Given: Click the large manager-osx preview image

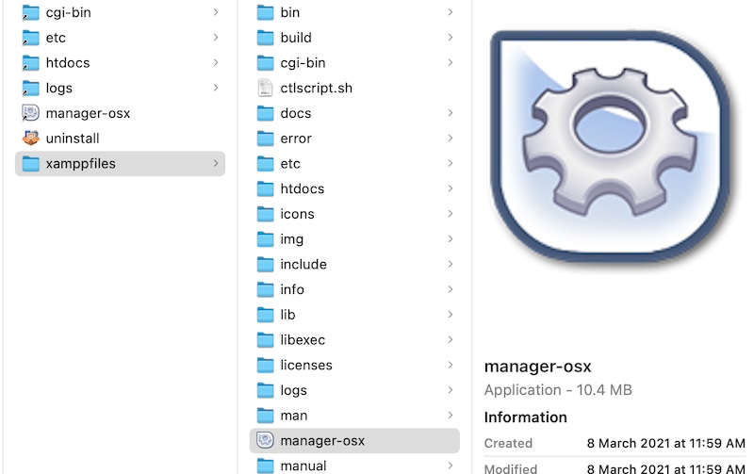Looking at the screenshot, I should [610, 146].
